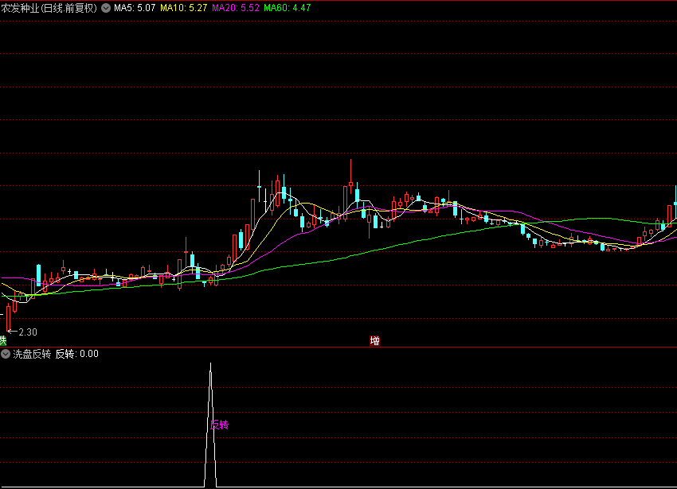The height and width of the screenshot is (489, 677).
Task: Click the red 增 event marker
Action: pyautogui.click(x=375, y=341)
